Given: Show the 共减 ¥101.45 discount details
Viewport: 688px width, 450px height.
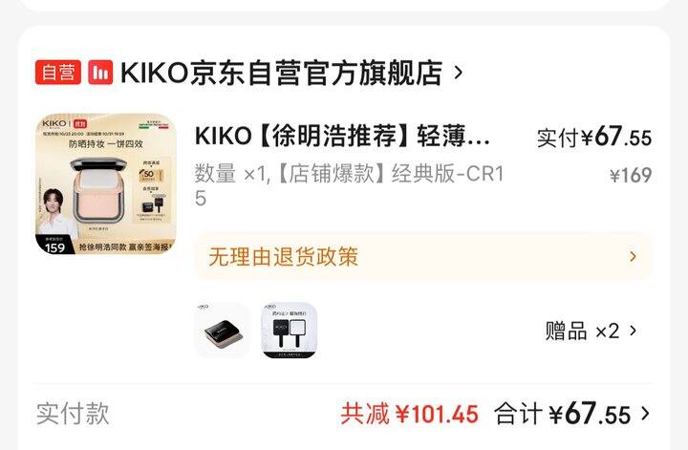Looking at the screenshot, I should tap(409, 414).
